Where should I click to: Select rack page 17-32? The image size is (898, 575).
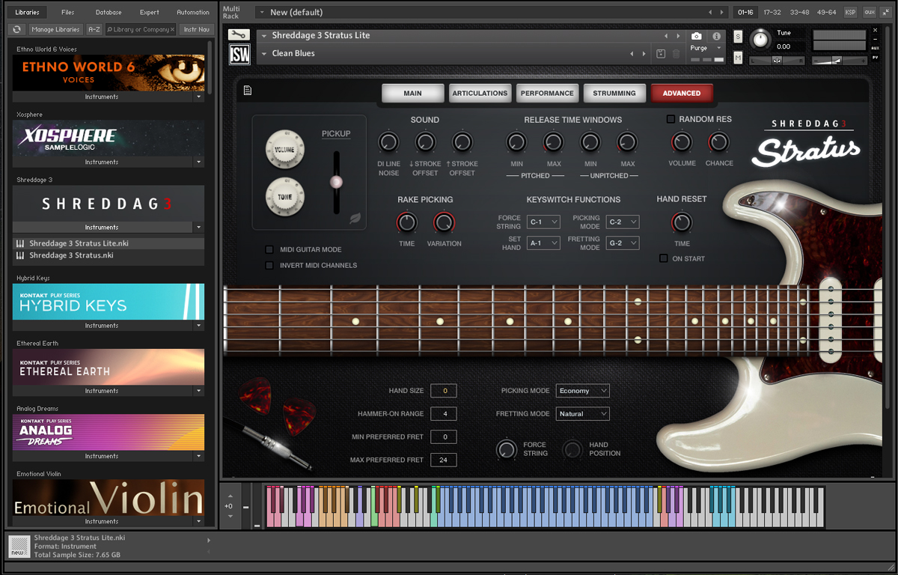coord(772,12)
